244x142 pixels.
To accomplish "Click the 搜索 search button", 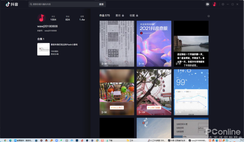I will point(101,4).
